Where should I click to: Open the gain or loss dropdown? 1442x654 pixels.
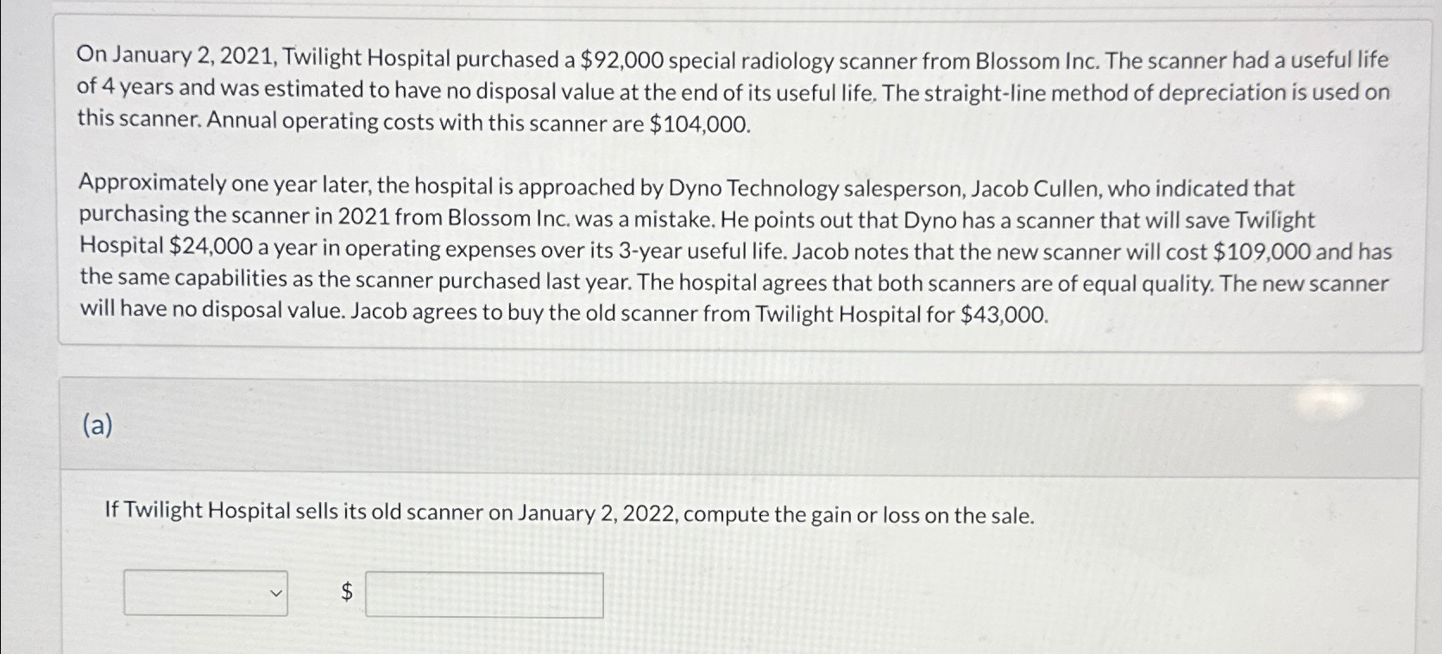tap(207, 593)
